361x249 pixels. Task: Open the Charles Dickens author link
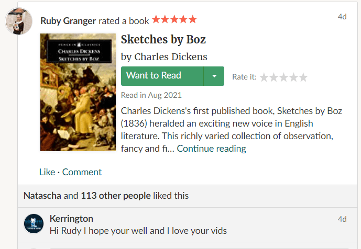click(171, 56)
